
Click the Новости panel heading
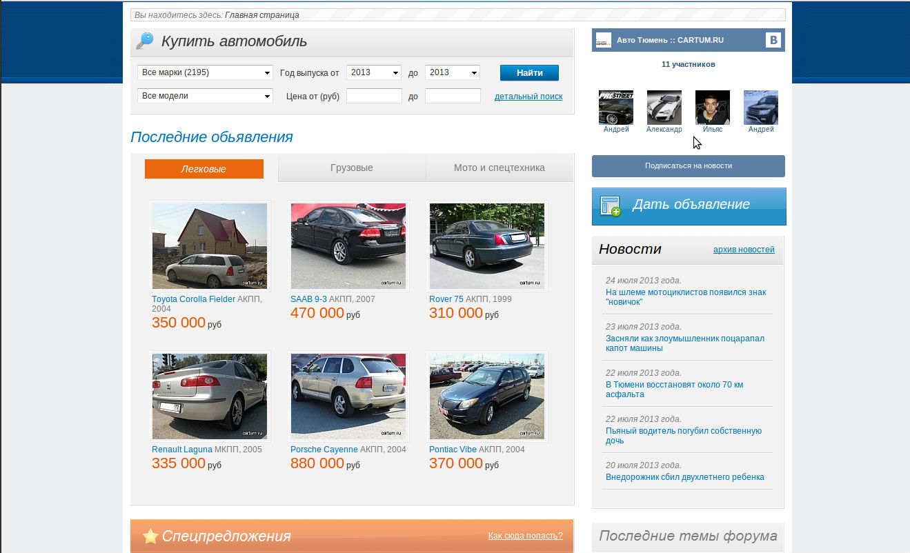pyautogui.click(x=630, y=250)
